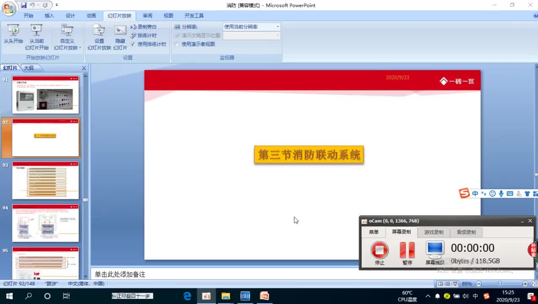Select slide 91 thumbnail
Image resolution: width=538 pixels, height=304 pixels.
click(x=46, y=95)
